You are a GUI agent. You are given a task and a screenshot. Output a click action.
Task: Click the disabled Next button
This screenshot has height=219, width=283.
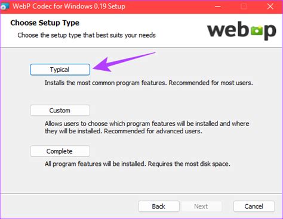pos(201,207)
